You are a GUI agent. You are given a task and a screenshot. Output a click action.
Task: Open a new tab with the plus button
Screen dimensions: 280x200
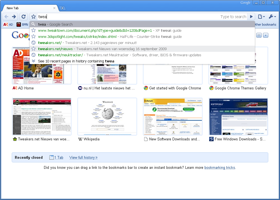(x=62, y=8)
